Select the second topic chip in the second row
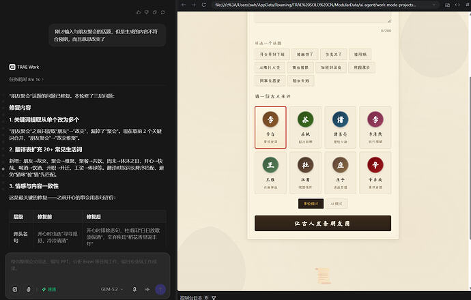This screenshot has width=471, height=300. (300, 67)
